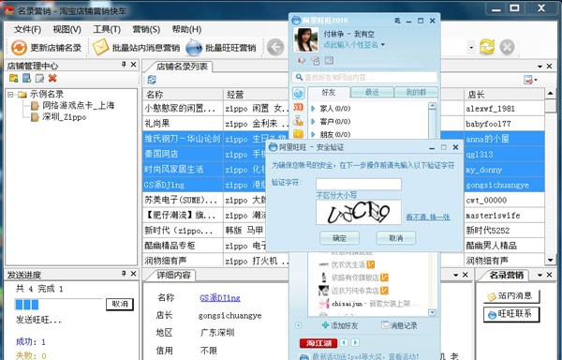
Task: Click the red delete X in 店铺管理中心
Action: click(52, 78)
